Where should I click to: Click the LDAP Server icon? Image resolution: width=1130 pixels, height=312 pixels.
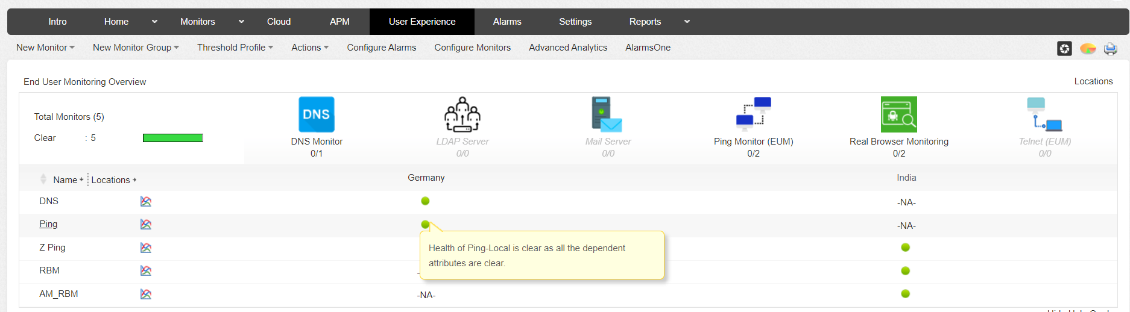(462, 114)
